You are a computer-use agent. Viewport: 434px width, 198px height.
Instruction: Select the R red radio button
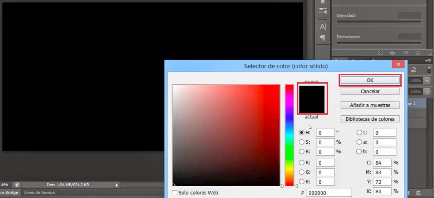pyautogui.click(x=301, y=162)
